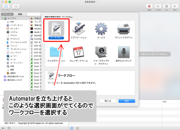Click the 記録 record button
This screenshot has width=180, height=130.
tap(149, 6)
